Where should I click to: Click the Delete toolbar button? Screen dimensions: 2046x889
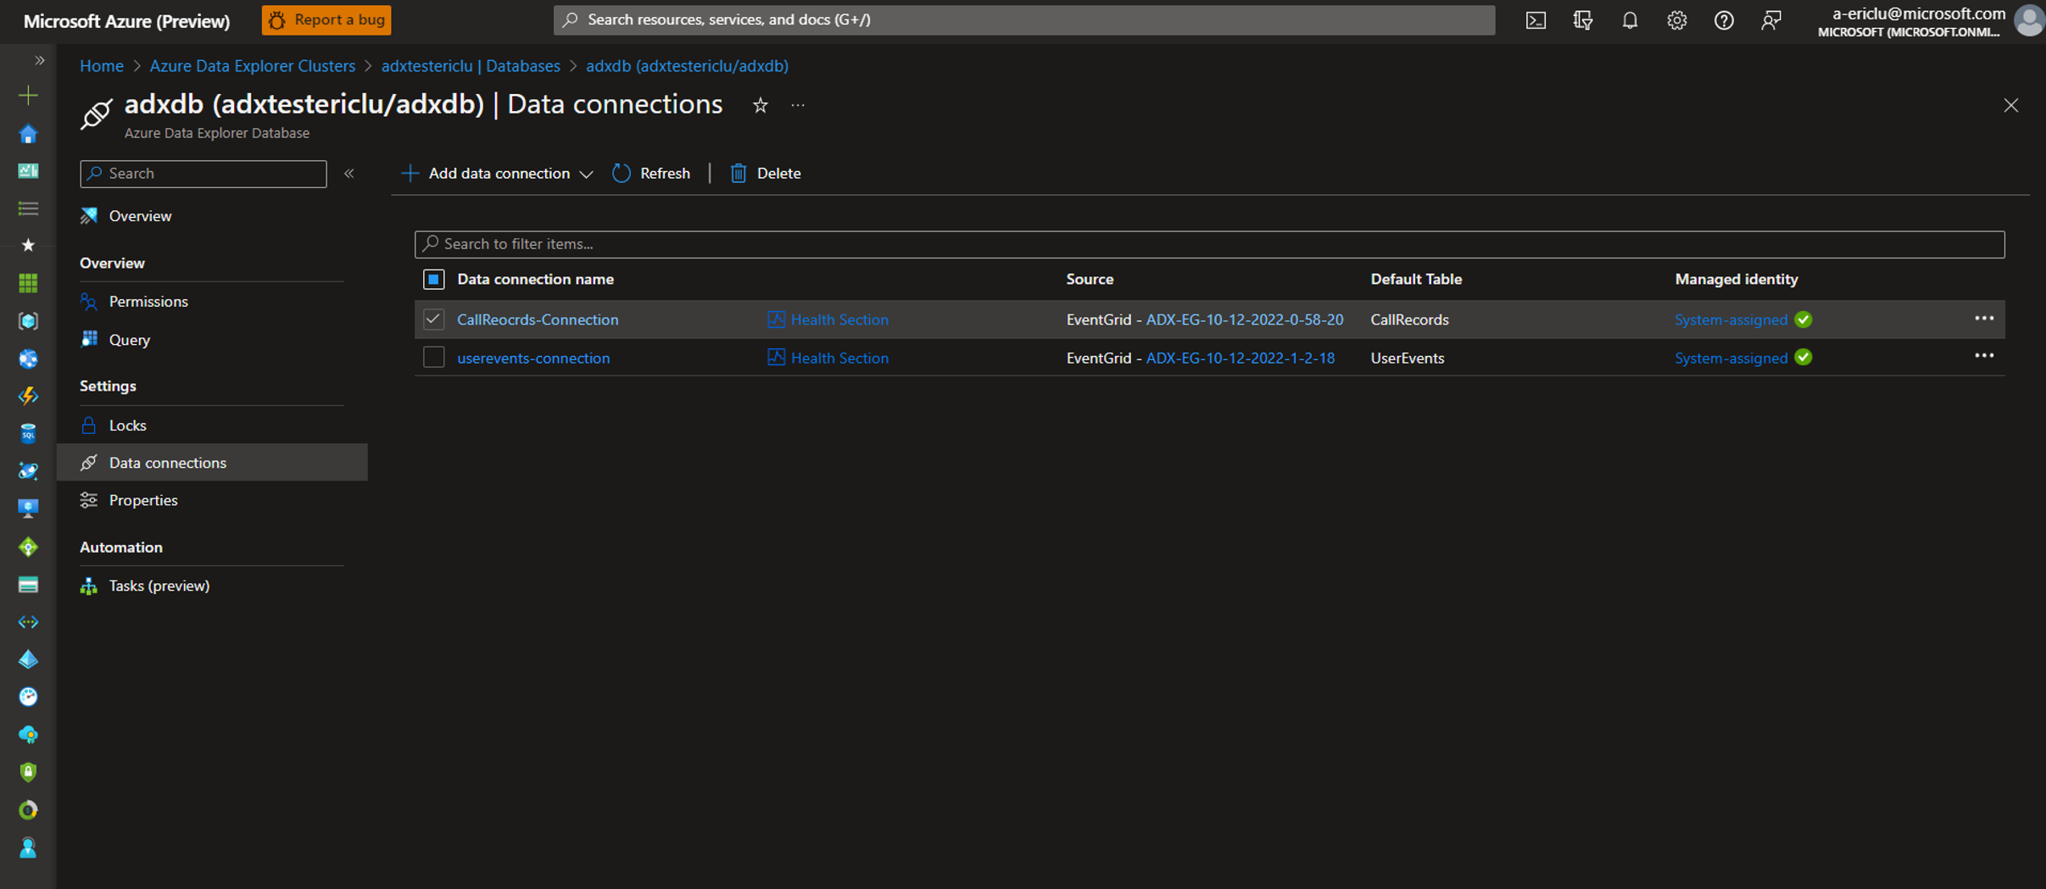click(x=765, y=173)
